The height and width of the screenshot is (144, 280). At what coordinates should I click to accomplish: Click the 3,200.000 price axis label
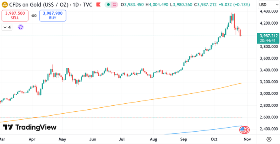coord(269,82)
